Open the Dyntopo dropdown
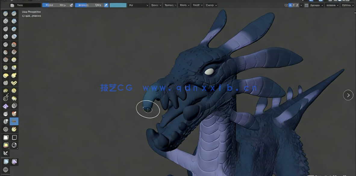356x176 pixels. [x=317, y=5]
